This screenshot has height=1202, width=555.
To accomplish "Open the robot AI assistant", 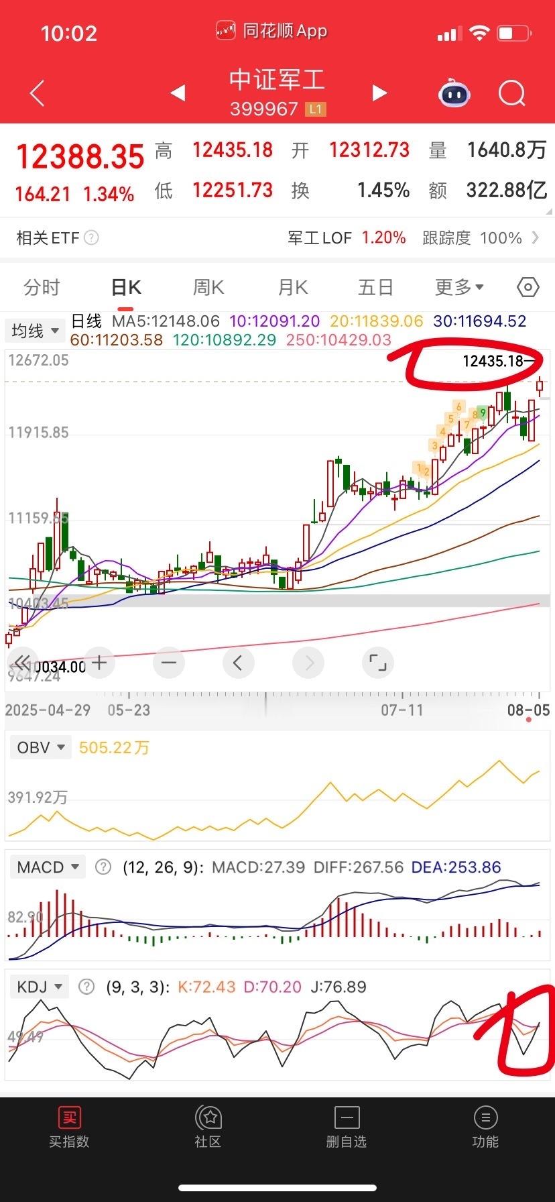I will [454, 93].
